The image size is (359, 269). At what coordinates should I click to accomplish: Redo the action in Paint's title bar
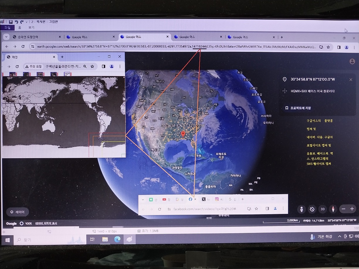[22, 22]
